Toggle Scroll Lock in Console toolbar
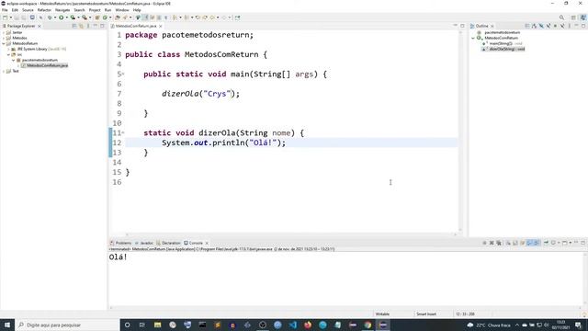Screen dimensions: 588x331 coord(515,243)
